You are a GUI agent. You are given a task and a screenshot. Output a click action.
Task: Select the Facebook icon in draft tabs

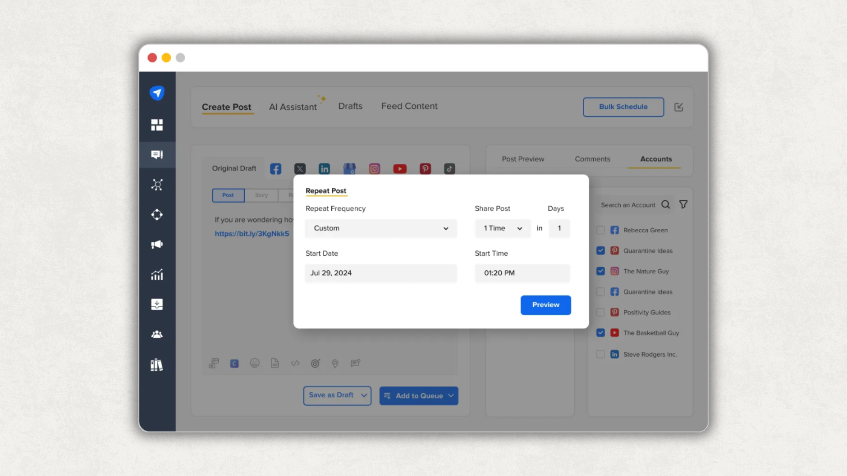(276, 169)
